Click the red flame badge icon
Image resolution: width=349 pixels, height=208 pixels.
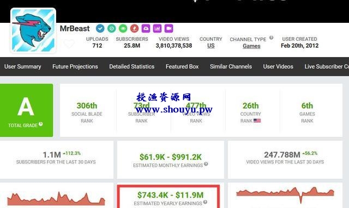(x=134, y=28)
